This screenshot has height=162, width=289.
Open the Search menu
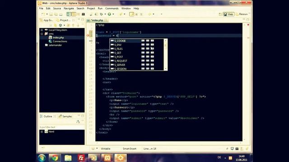[x=80, y=9]
